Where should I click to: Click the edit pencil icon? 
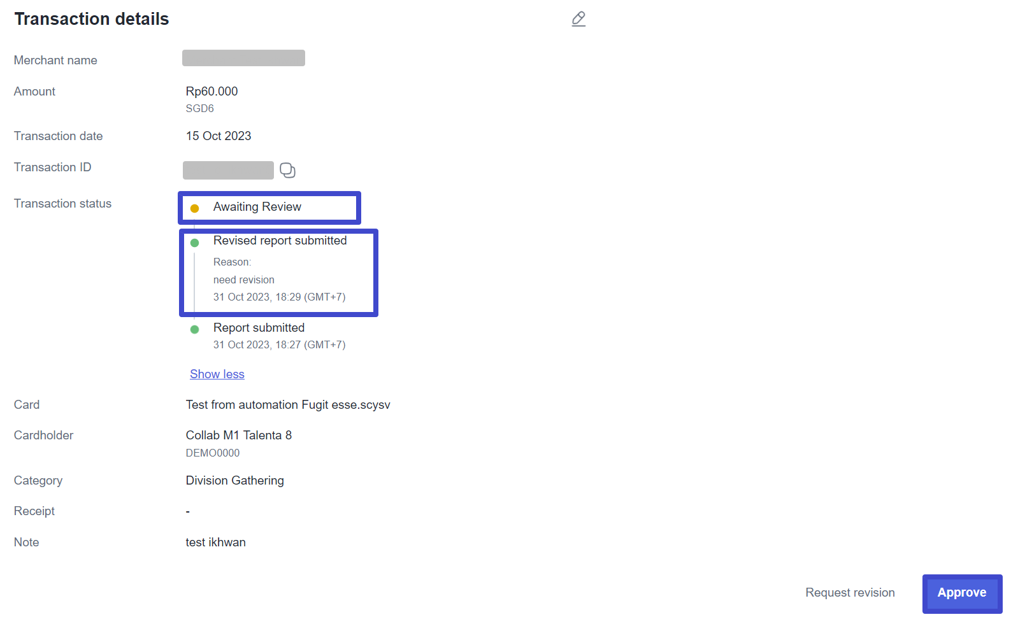pyautogui.click(x=578, y=19)
